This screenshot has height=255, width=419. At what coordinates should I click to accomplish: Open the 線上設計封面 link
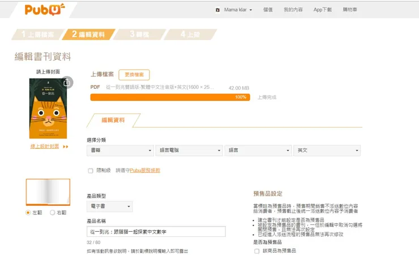pyautogui.click(x=45, y=146)
